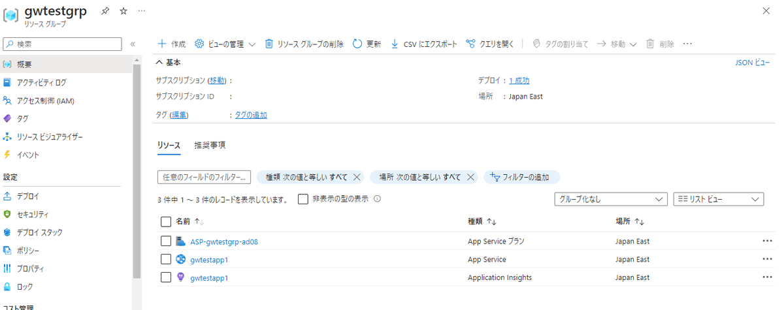Screen dimensions: 784x310
Task: Open the ビューの管理 dropdown
Action: click(225, 44)
